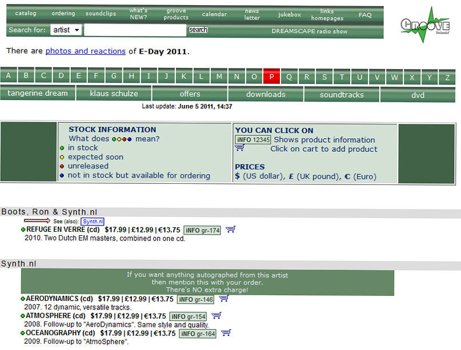Select letter F in the alphabet bar
461x350 pixels.
(x=96, y=76)
